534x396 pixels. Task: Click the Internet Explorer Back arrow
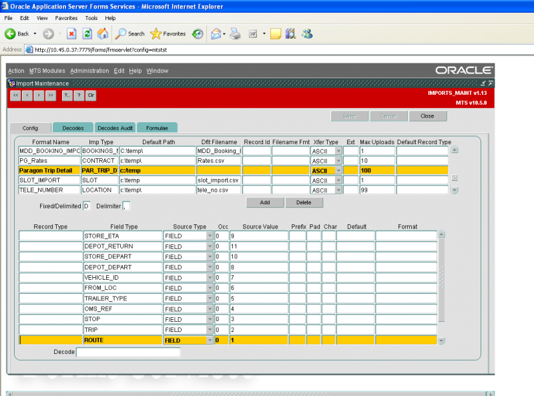[x=10, y=34]
